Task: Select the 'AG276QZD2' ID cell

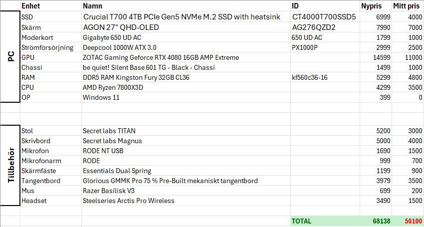Action: click(325, 27)
